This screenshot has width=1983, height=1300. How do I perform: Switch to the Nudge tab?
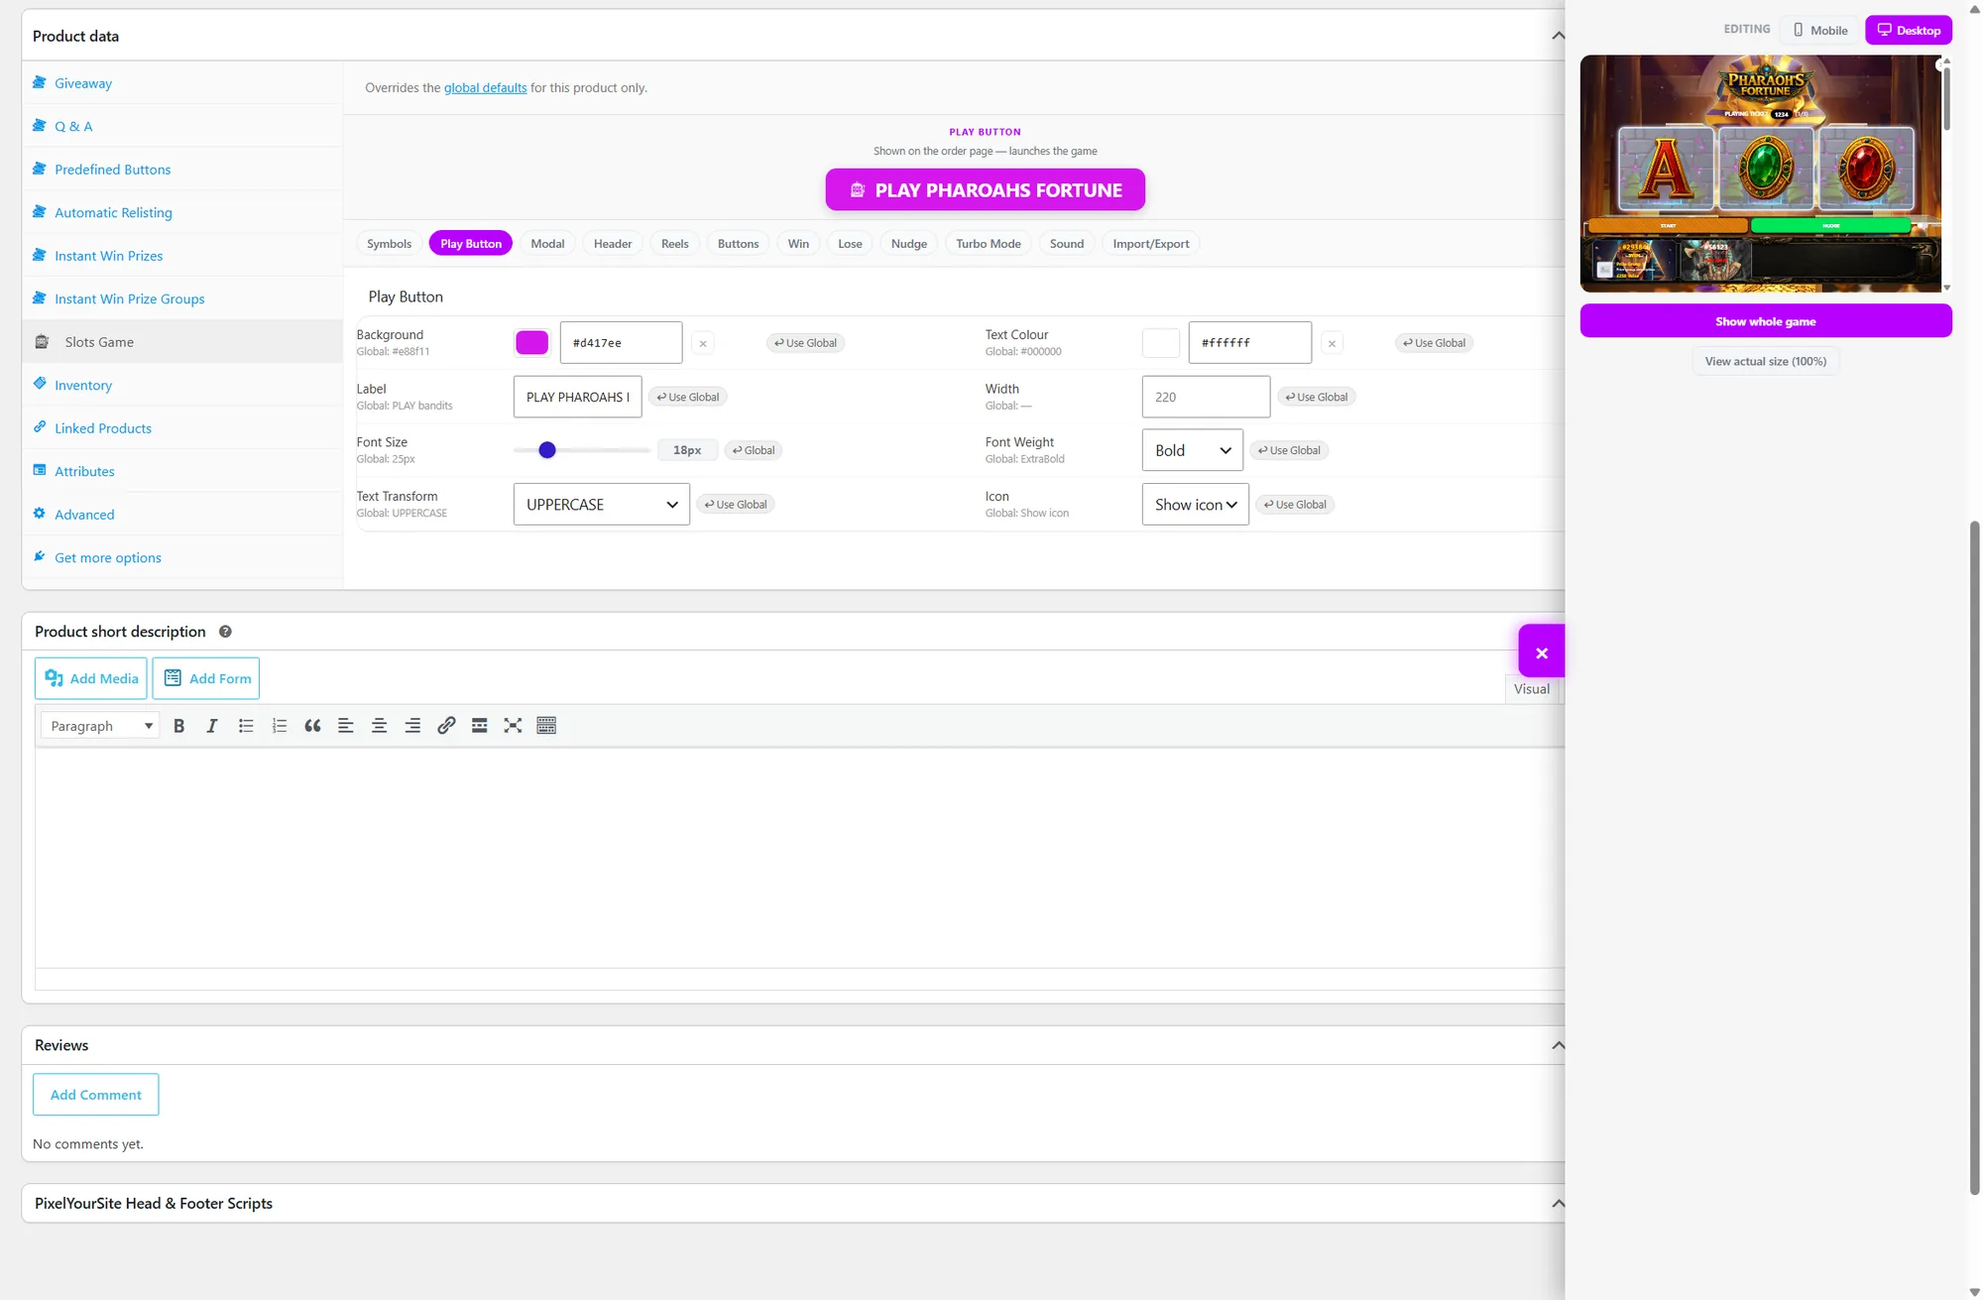[908, 244]
